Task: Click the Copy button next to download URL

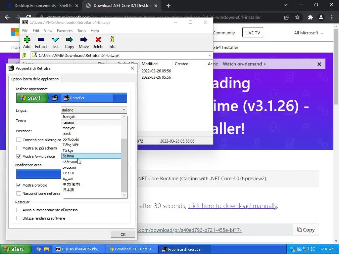Action: (x=306, y=230)
